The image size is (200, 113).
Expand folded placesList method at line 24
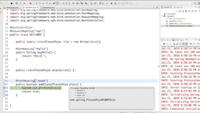pos(9,70)
